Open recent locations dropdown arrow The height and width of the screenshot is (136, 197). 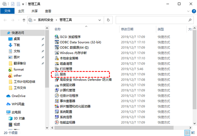[x=19, y=20]
